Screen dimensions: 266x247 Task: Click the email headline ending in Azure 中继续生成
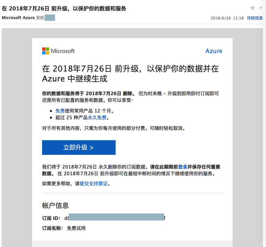[130, 73]
